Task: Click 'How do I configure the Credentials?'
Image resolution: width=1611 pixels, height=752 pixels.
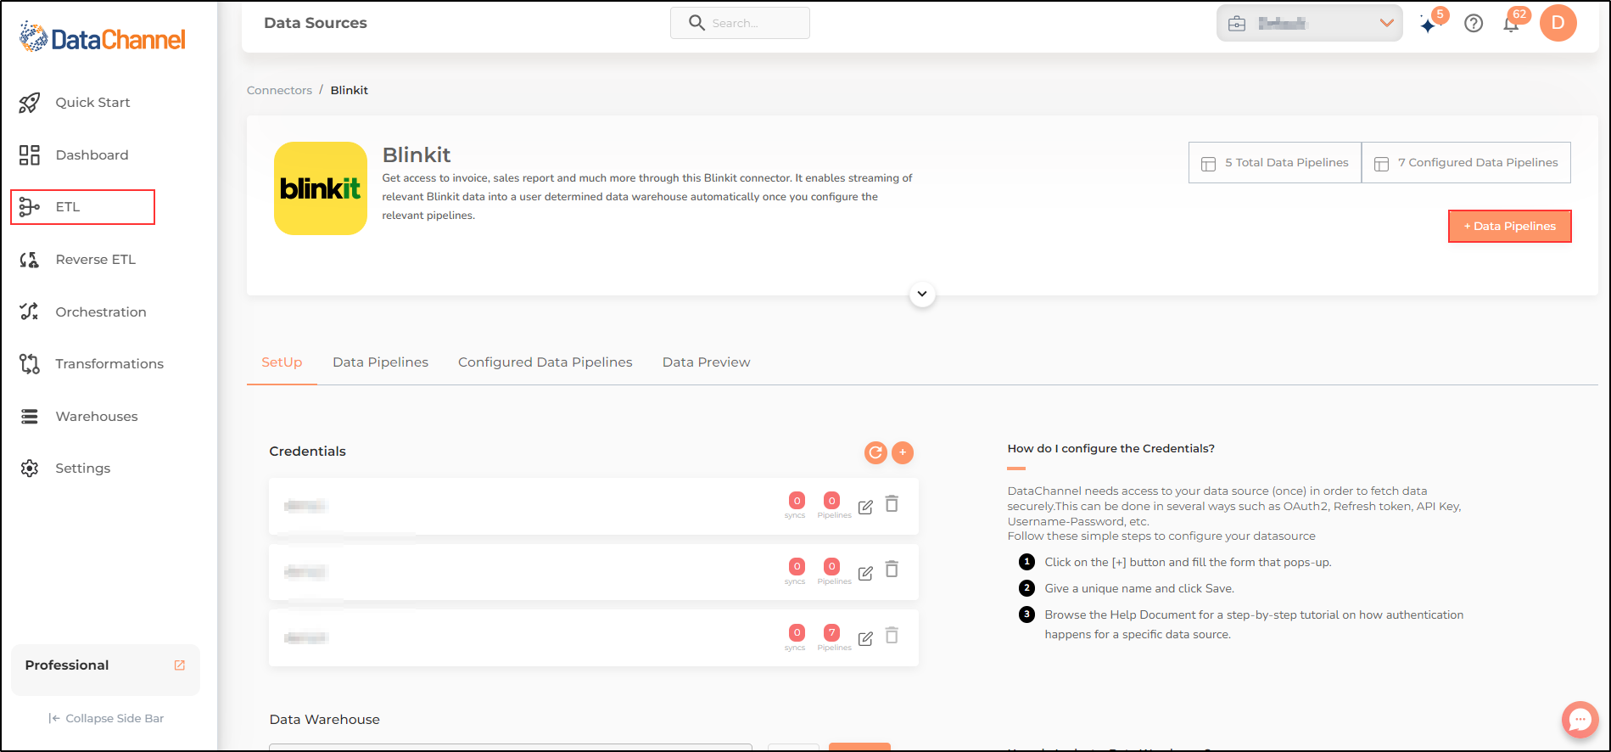Action: (1111, 448)
